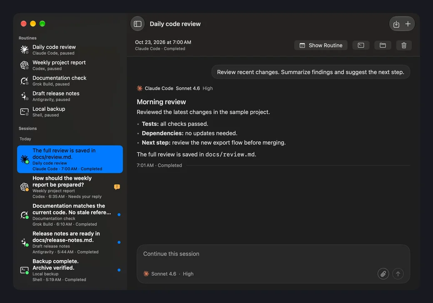Select the Draft release notes routine
This screenshot has height=303, width=433.
pos(70,96)
